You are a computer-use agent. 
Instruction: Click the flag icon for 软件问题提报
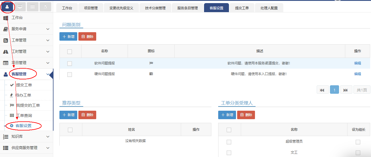point(151,63)
